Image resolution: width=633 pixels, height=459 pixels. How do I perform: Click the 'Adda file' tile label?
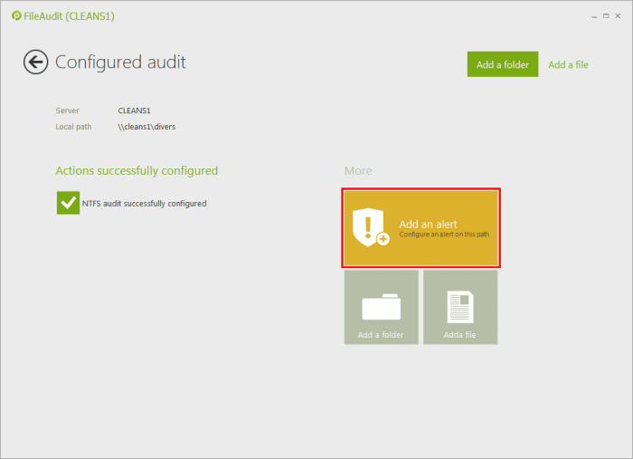click(460, 335)
